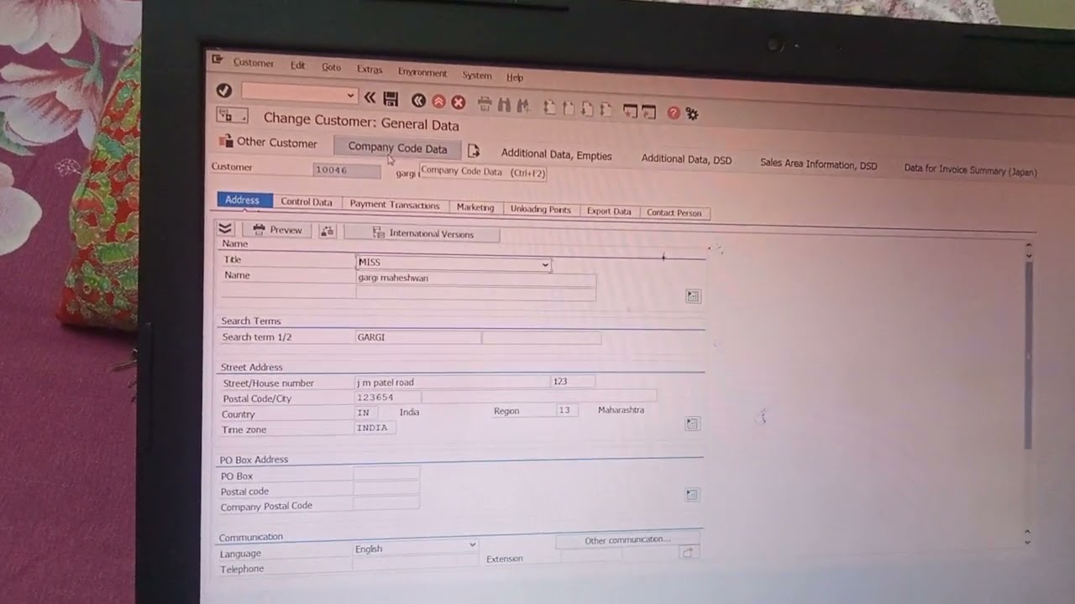
Task: Click the scrollbar up arrow at top
Action: point(1029,247)
